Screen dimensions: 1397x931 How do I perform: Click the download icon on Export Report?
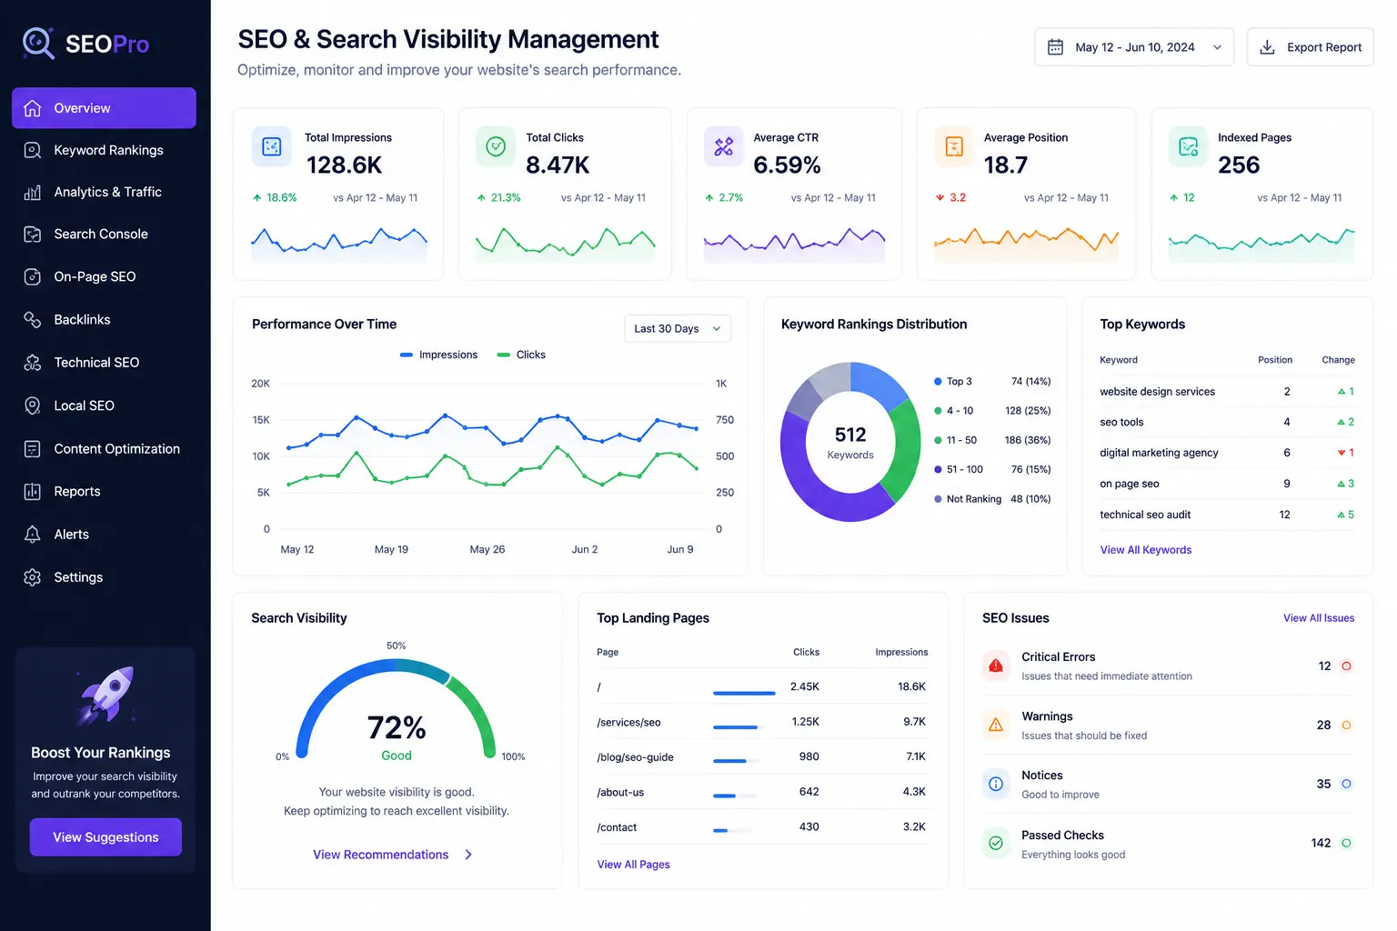(x=1267, y=47)
